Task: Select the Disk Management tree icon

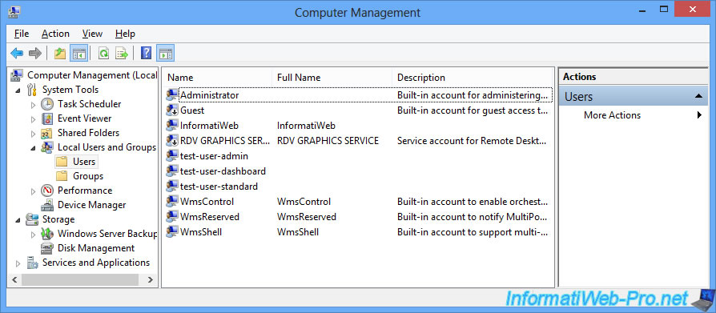Action: (x=47, y=248)
